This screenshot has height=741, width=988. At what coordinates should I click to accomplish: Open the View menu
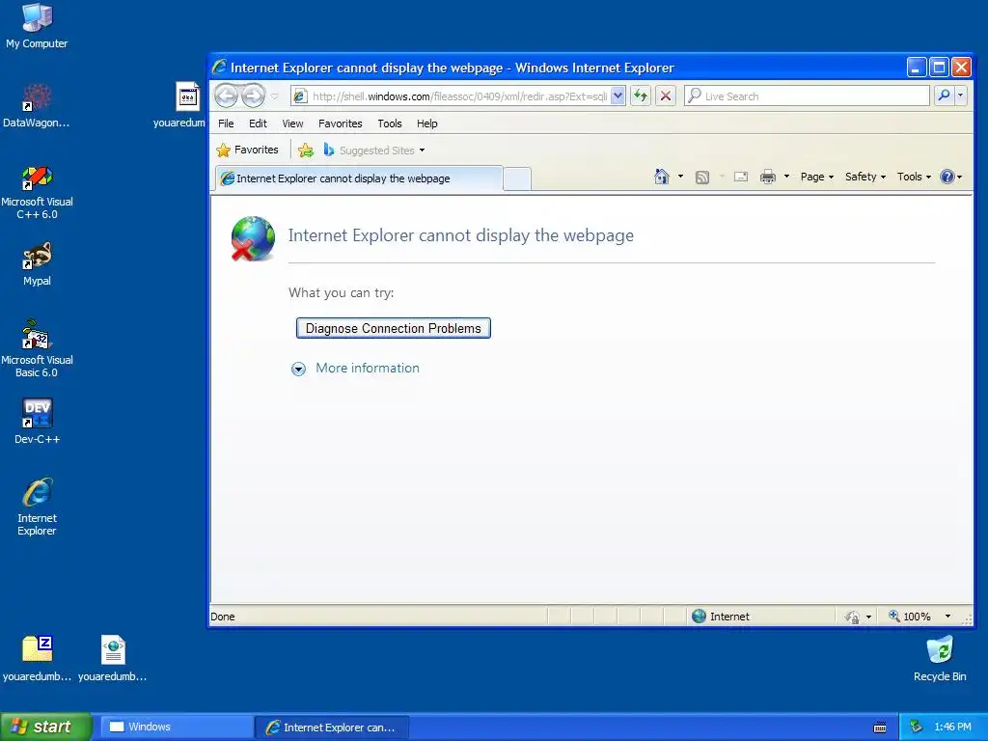pyautogui.click(x=292, y=123)
